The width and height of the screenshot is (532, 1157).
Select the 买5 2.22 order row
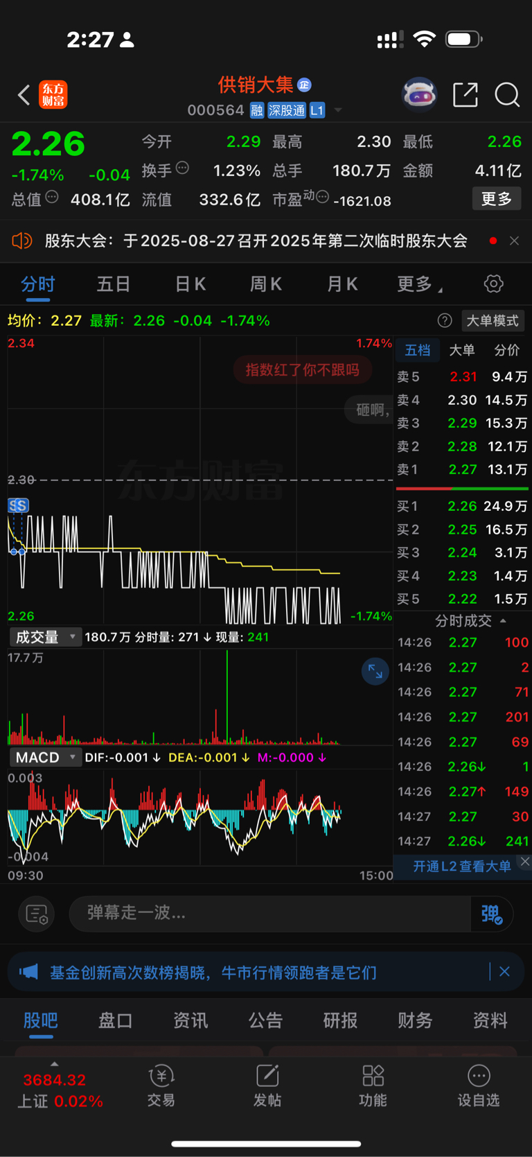(462, 599)
